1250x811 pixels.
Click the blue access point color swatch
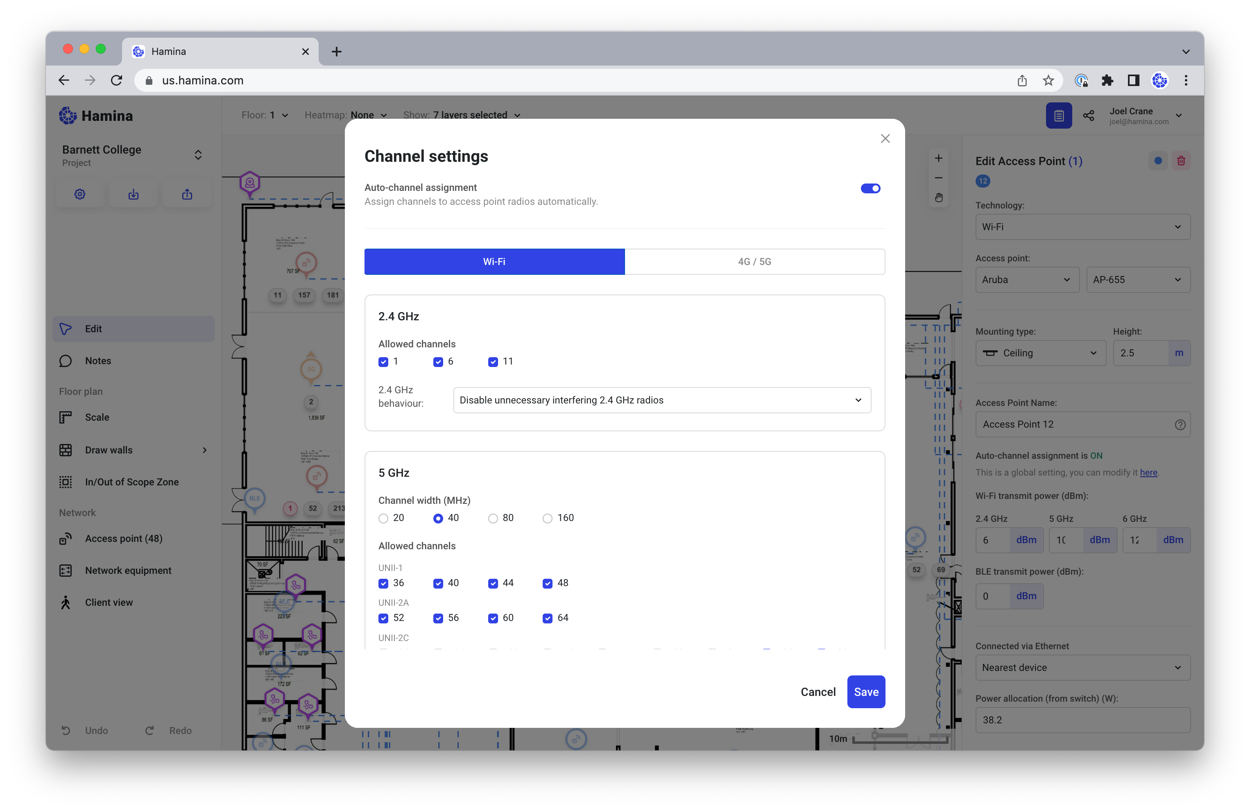pos(1157,161)
